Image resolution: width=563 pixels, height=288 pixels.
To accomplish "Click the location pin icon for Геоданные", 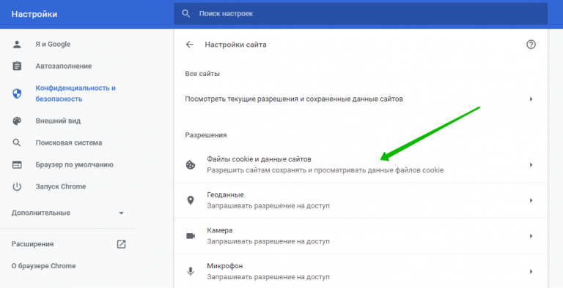I will 191,200.
